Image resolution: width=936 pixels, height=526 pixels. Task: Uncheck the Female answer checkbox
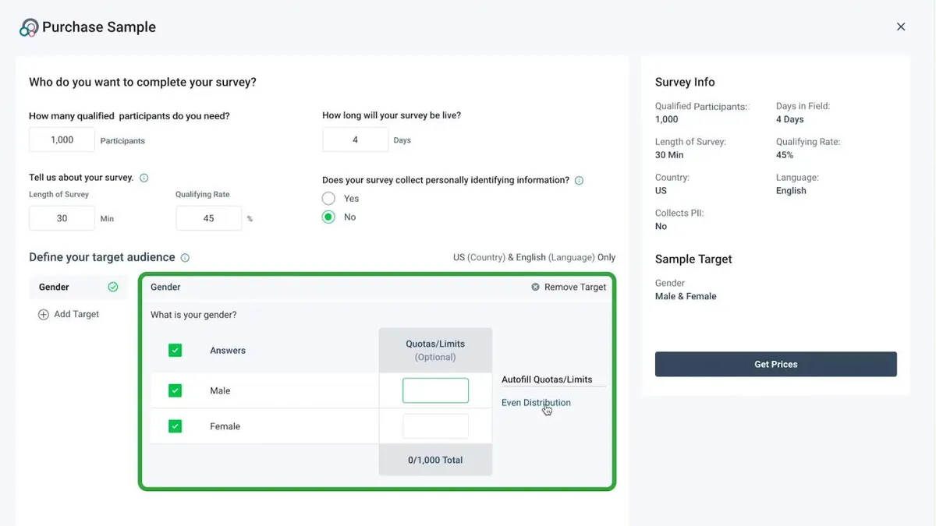tap(175, 426)
